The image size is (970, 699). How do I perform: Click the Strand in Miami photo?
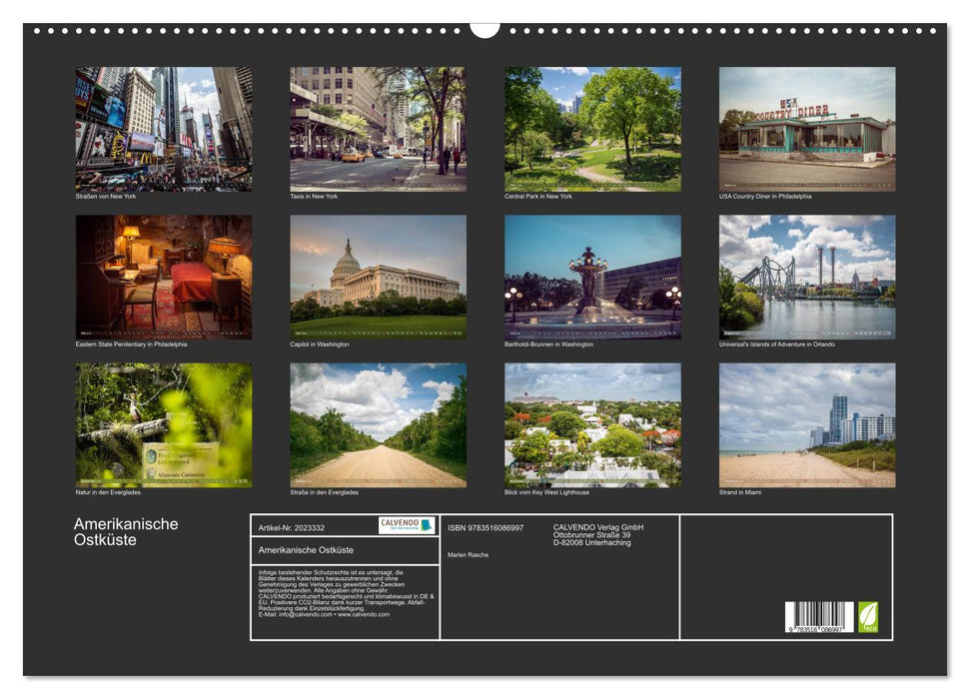coord(807,424)
